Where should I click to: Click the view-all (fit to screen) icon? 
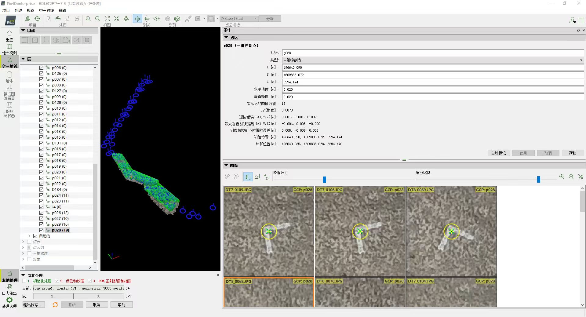[107, 19]
